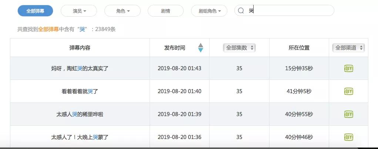Click iQIYI icon in 太感人哭的稀里哗啦 row
The height and width of the screenshot is (149, 378).
pyautogui.click(x=348, y=114)
